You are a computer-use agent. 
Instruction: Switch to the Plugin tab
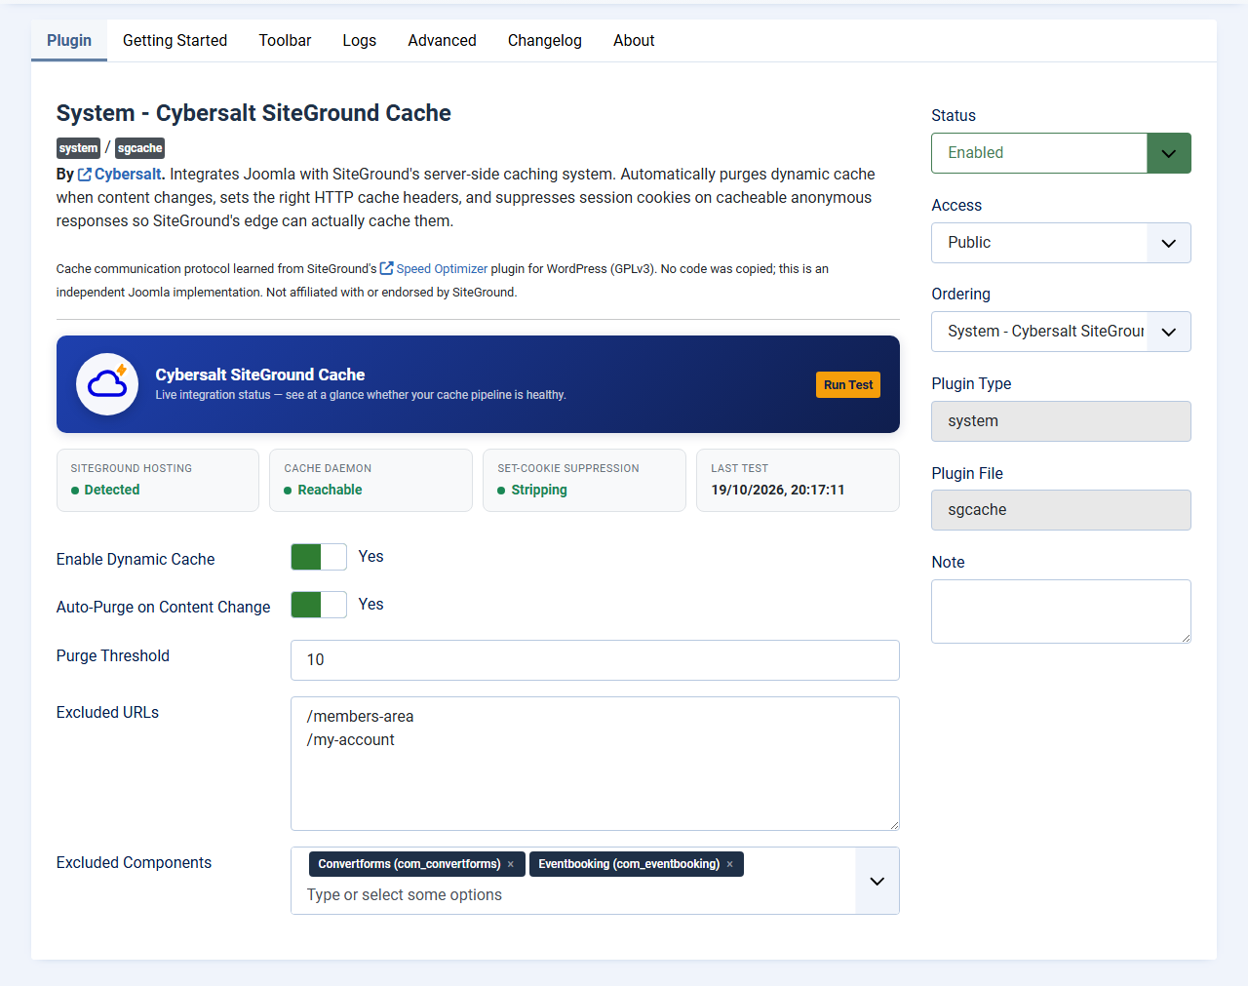click(69, 40)
